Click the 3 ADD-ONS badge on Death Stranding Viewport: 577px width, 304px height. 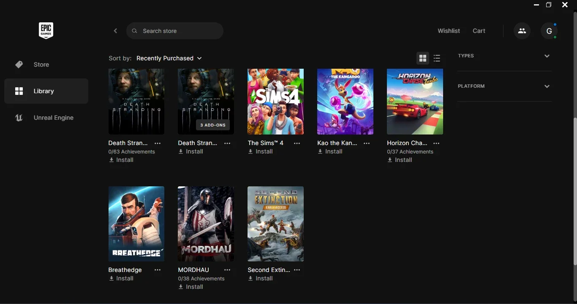213,125
